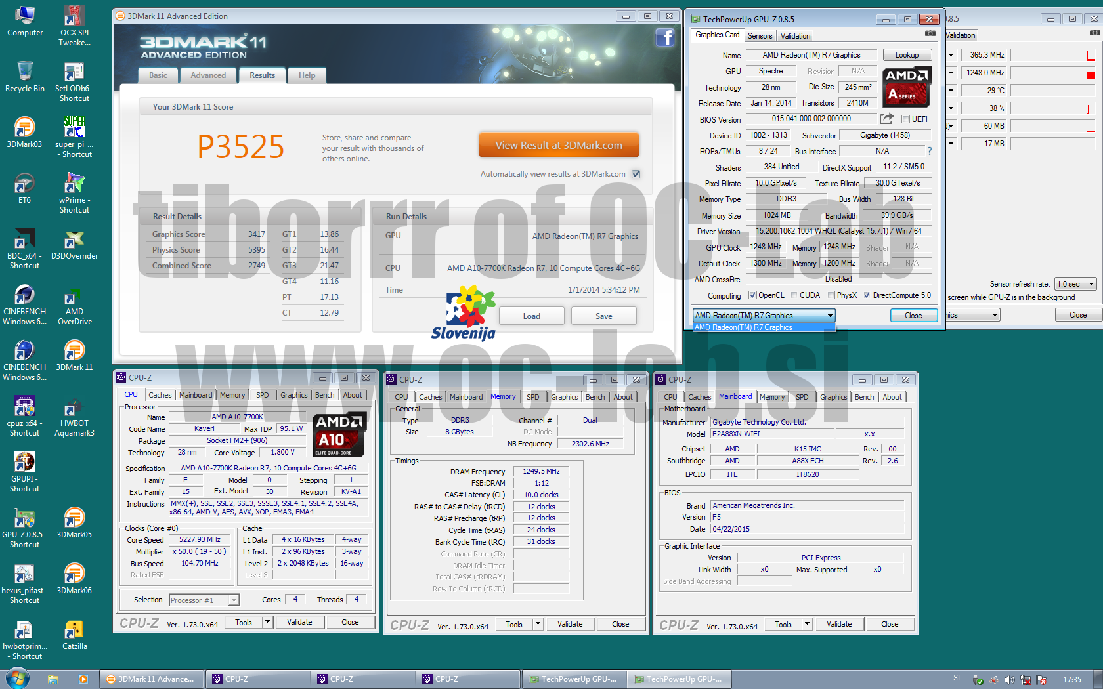Click the Load button in 3DMark 11
This screenshot has height=689, width=1103.
coord(532,316)
